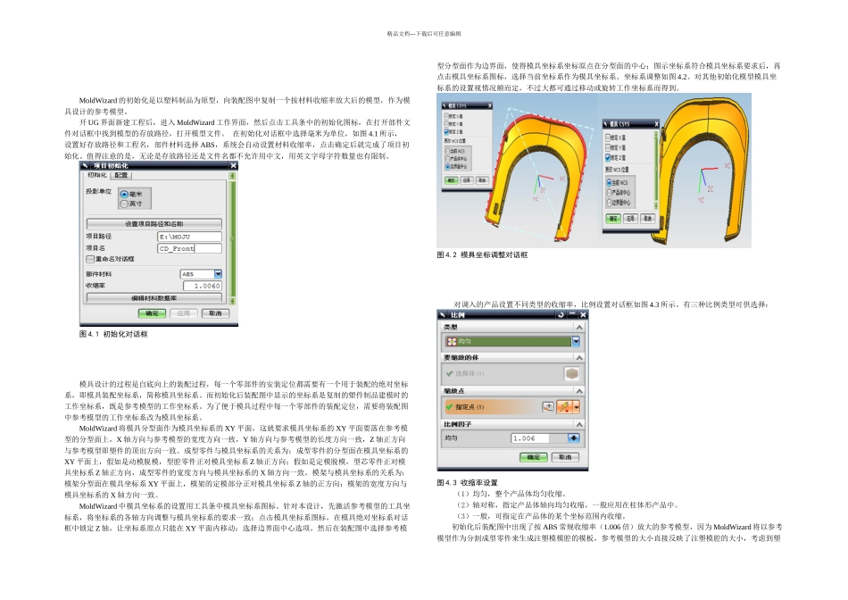Viewport: 848px width, 600px height.
Task: Click 应用 in left 模具 CSYS dialog
Action: tap(466, 180)
